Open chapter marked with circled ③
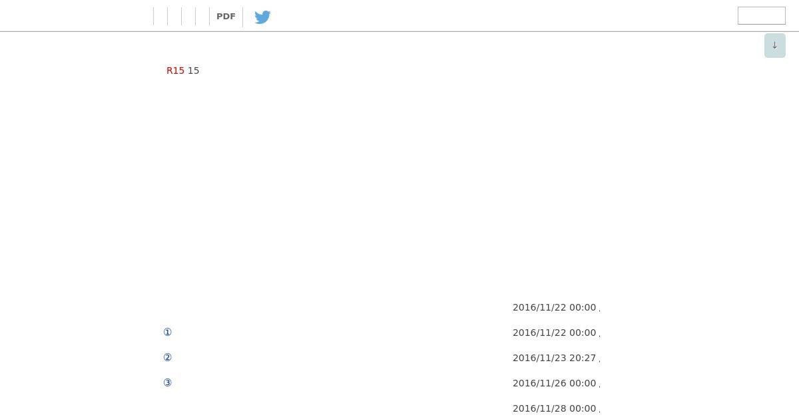Viewport: 799px width, 419px height. 168,382
